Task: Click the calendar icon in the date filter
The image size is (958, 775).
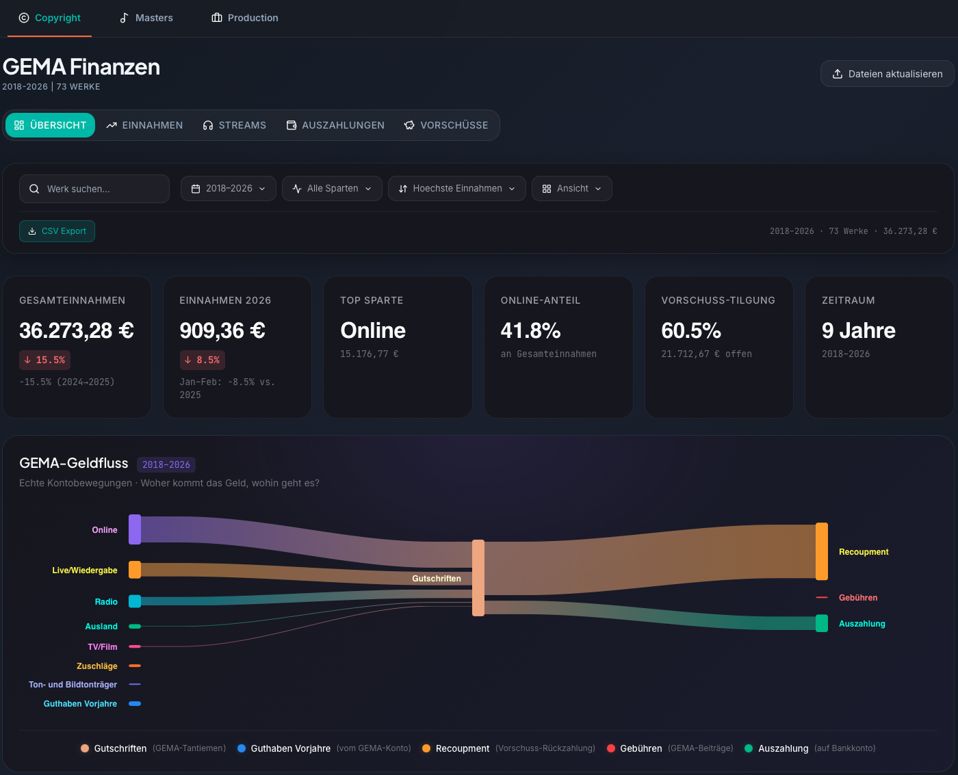Action: coord(196,188)
